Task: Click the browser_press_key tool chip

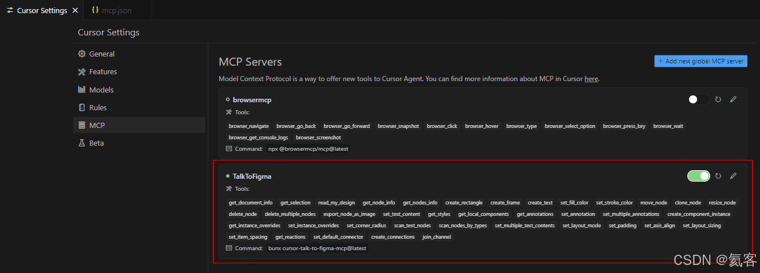Action: coord(624,126)
